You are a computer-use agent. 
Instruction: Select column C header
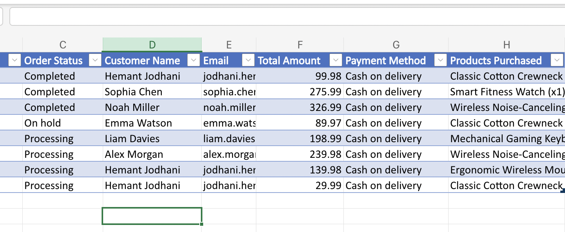click(63, 45)
